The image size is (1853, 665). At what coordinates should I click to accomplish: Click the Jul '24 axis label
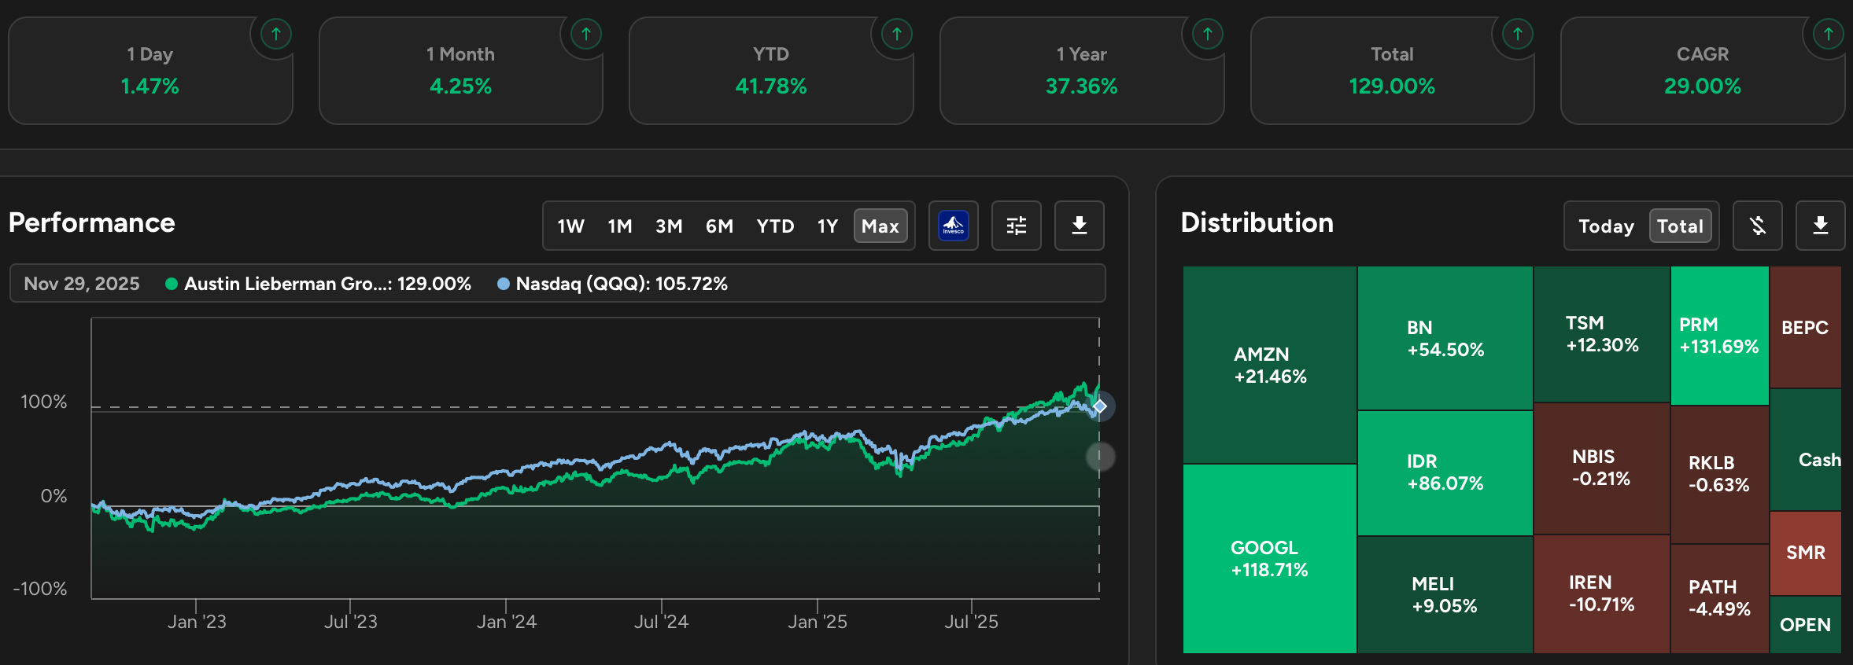coord(662,622)
